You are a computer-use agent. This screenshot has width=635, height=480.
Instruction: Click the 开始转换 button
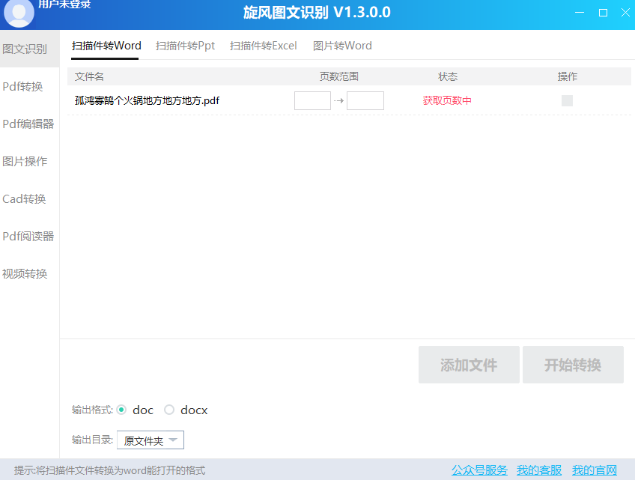point(573,365)
